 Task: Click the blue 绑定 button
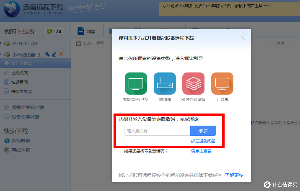coord(203,131)
